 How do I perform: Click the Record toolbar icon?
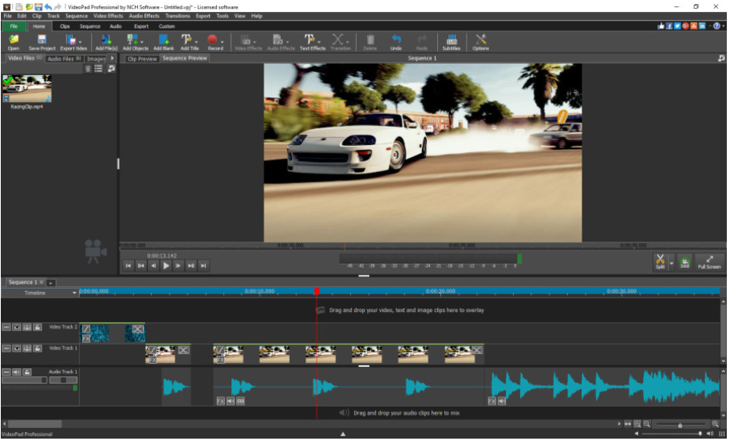coord(213,41)
